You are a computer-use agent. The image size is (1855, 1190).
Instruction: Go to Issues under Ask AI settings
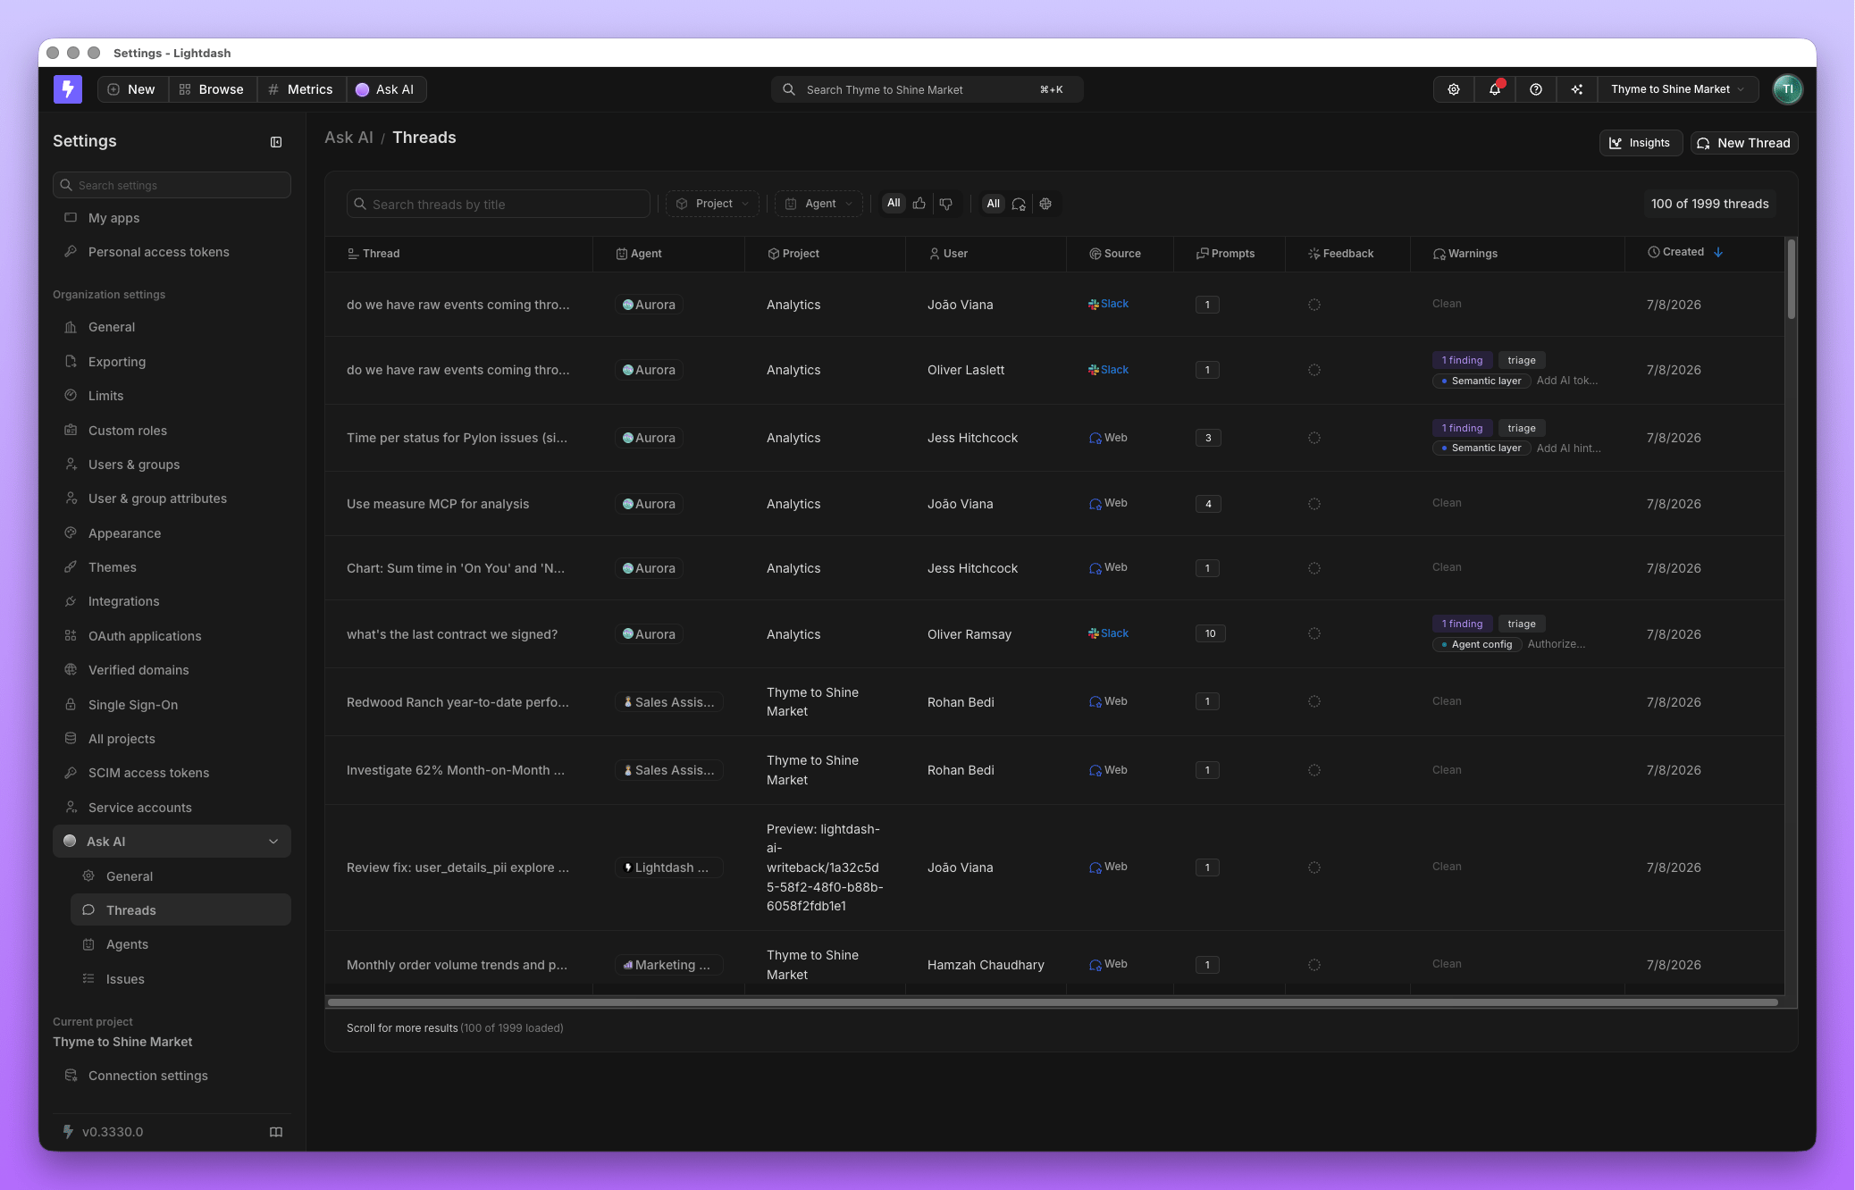180,979
